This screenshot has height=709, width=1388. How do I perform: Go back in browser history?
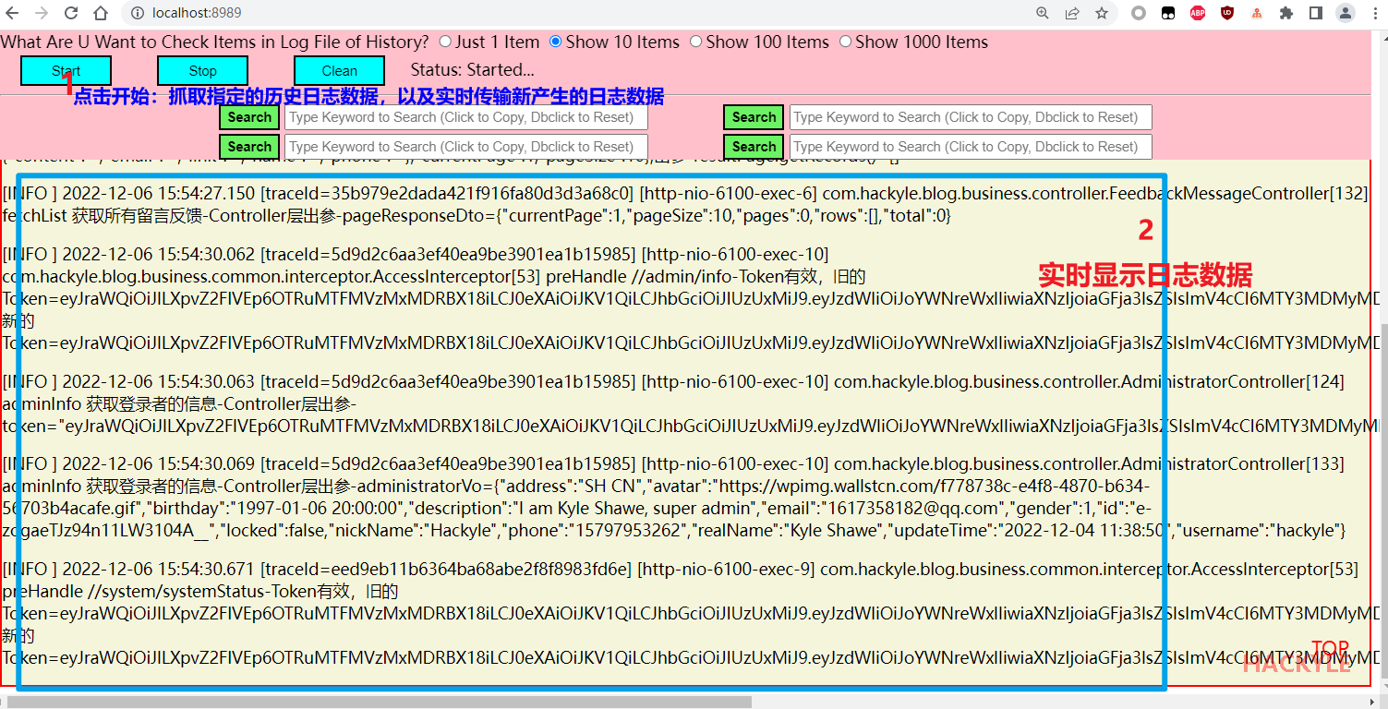(13, 13)
